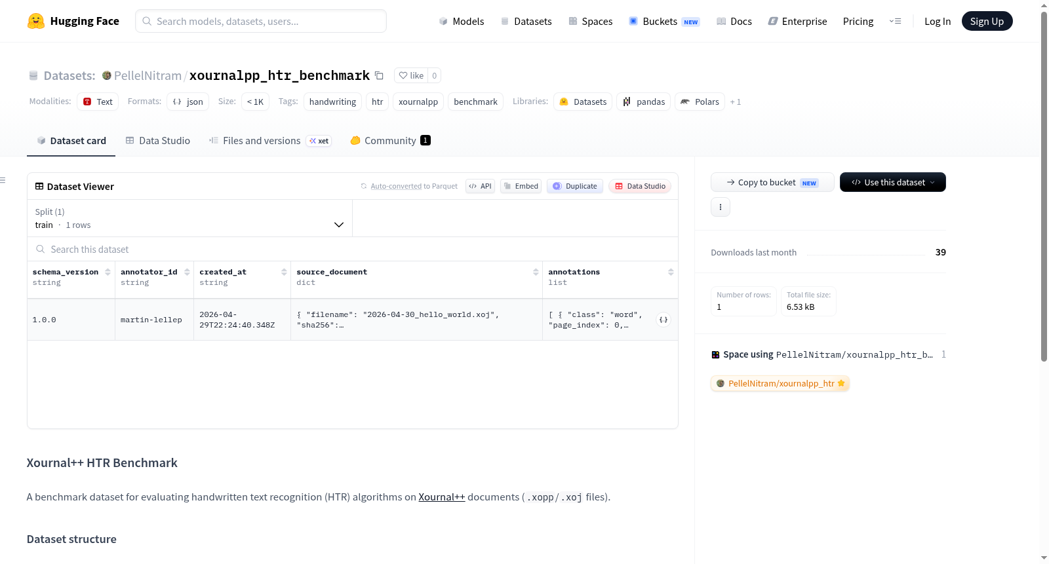Copy dataset name with the clipboard icon
Viewport: 1049px width, 564px height.
click(379, 75)
